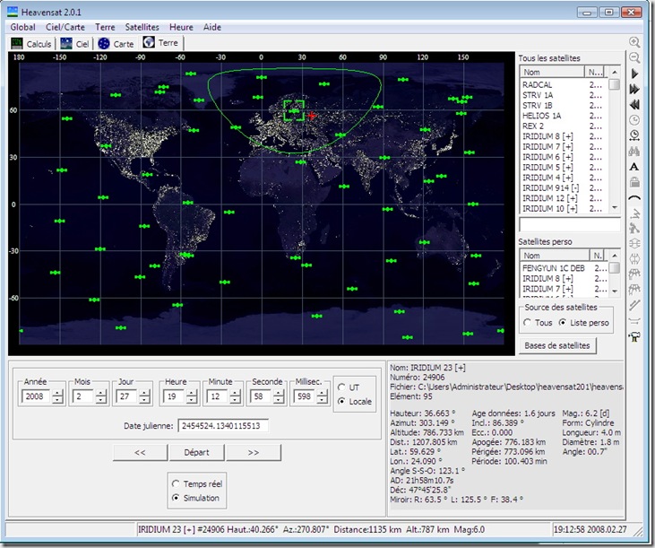Select IRIDIUM 914 [-] in the list
This screenshot has width=655, height=548.
pyautogui.click(x=562, y=187)
